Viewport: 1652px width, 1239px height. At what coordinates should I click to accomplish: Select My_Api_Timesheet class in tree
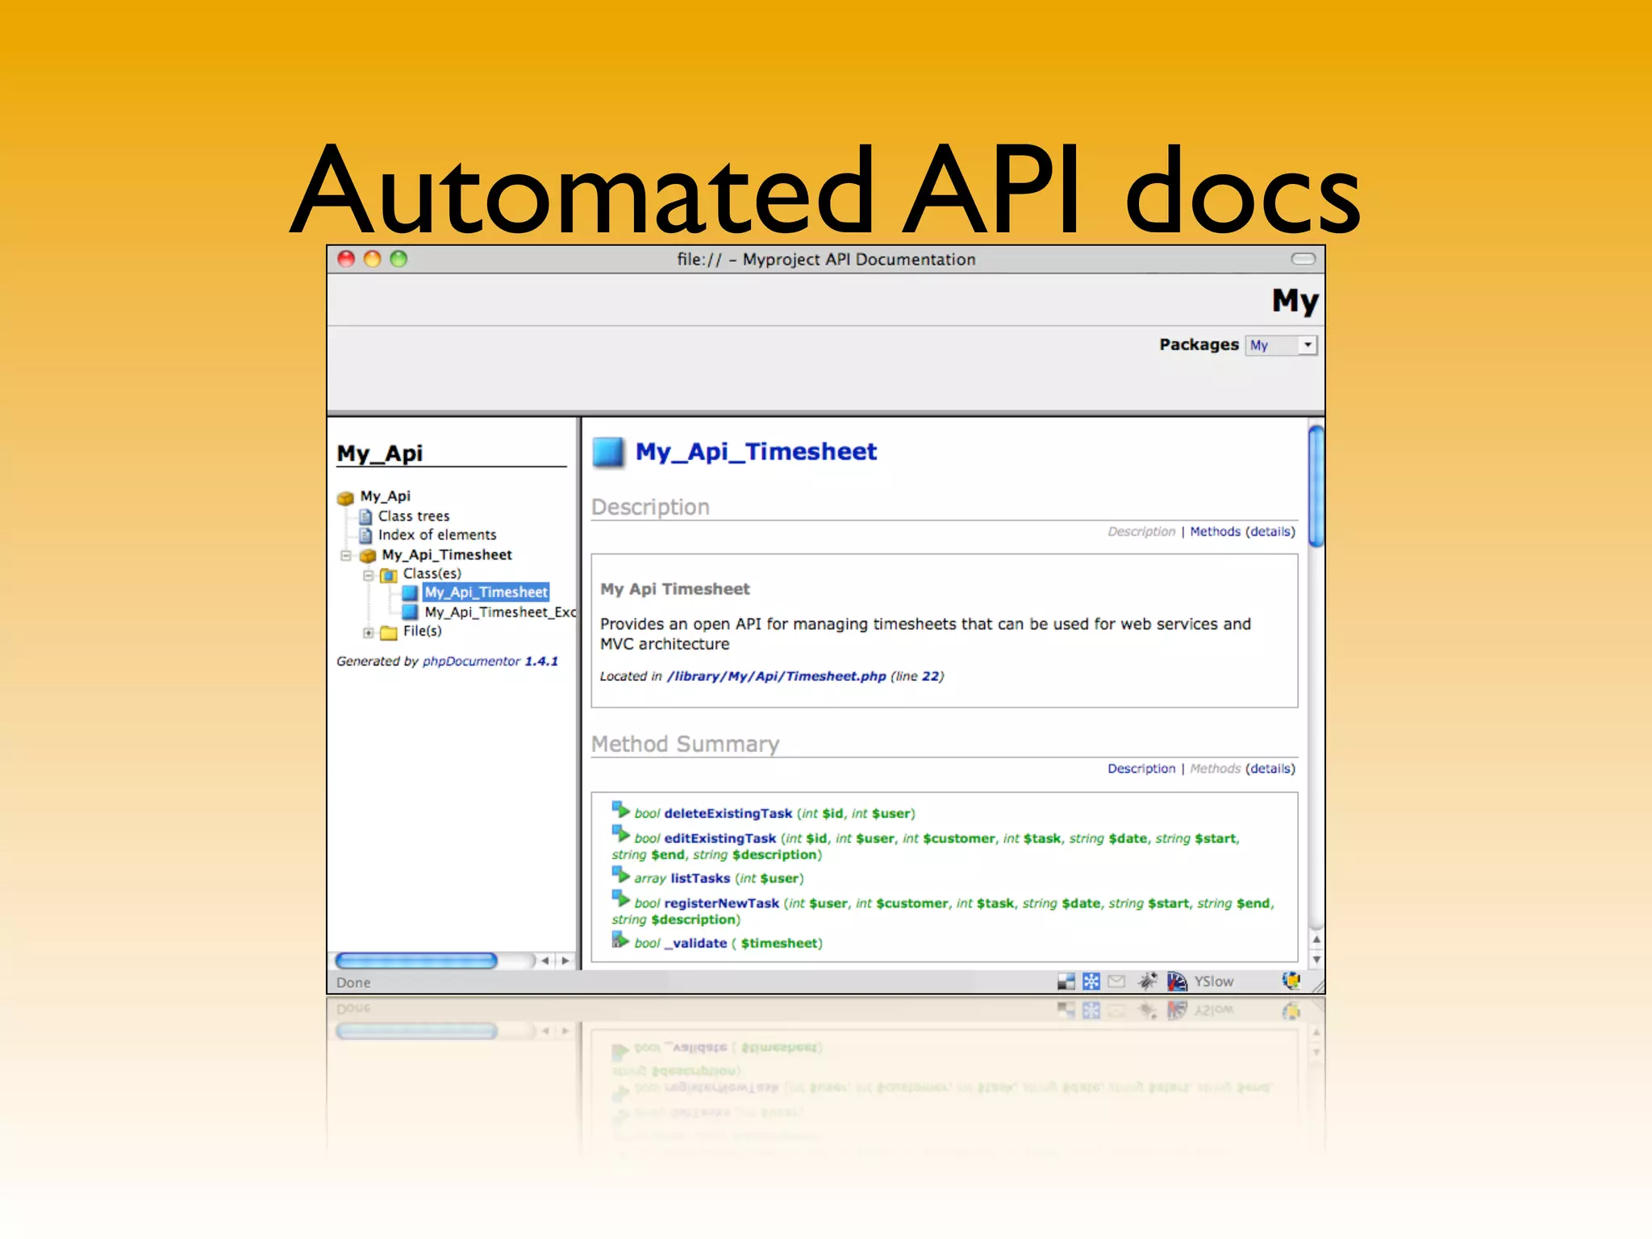(486, 592)
